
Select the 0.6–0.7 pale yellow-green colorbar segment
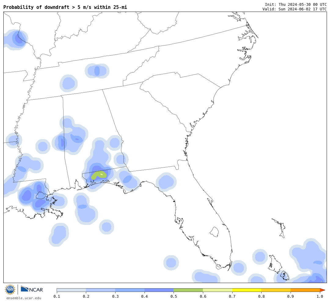tap(218, 290)
